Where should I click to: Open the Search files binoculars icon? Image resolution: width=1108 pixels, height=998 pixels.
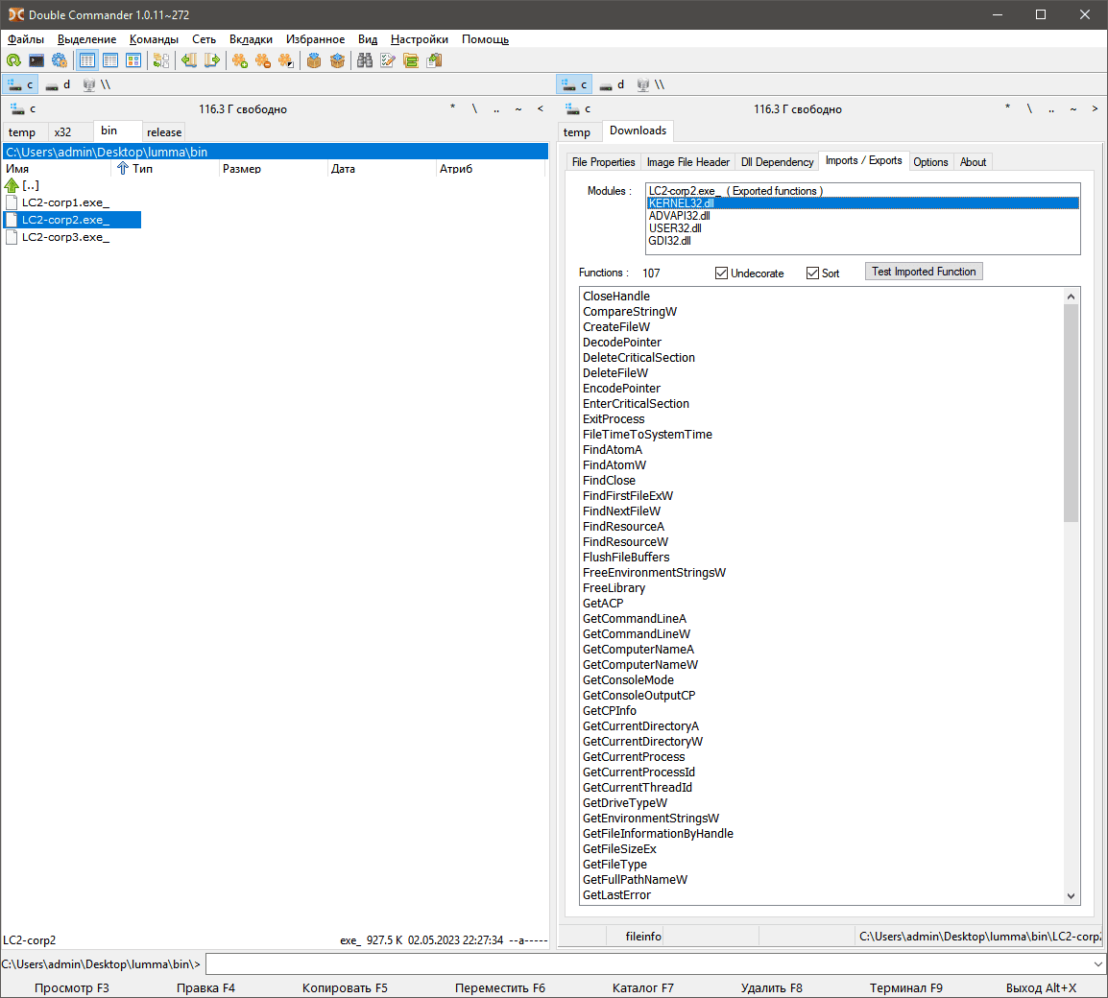(365, 60)
